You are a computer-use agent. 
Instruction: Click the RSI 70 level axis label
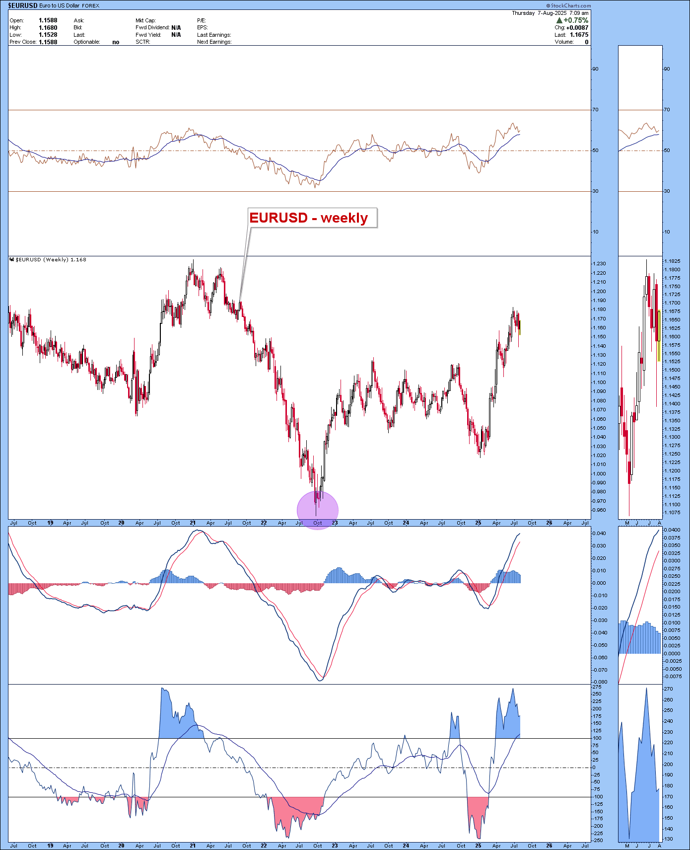595,110
